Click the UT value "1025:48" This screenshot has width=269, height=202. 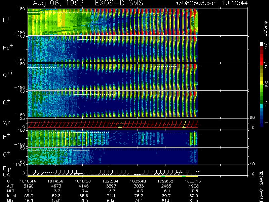coord(138,181)
